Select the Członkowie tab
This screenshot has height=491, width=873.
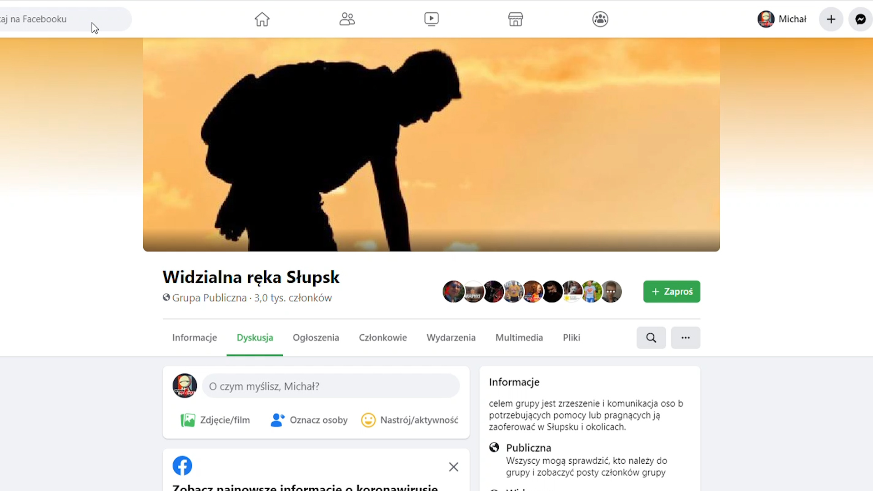click(x=383, y=338)
